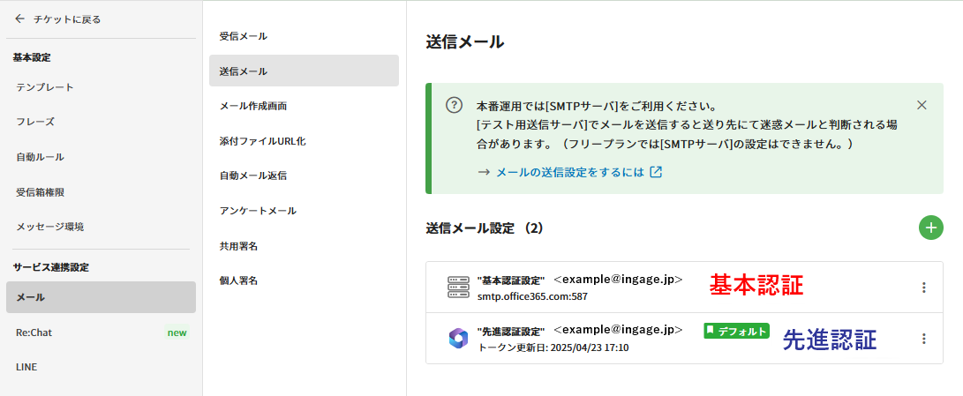Open テンプレート in basic settings
The height and width of the screenshot is (396, 963).
click(x=45, y=87)
